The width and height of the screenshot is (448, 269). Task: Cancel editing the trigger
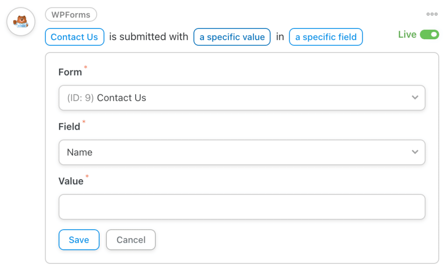(130, 240)
